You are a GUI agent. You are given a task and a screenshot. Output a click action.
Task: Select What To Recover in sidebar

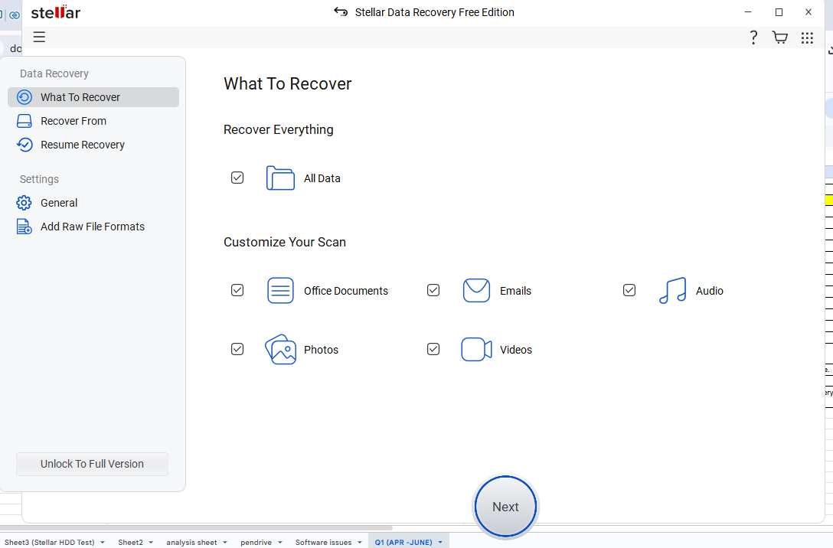coord(93,97)
